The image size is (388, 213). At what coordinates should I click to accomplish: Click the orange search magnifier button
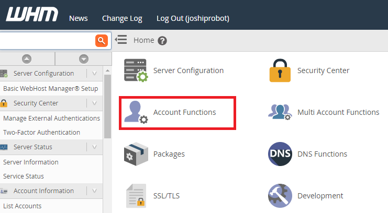point(102,41)
